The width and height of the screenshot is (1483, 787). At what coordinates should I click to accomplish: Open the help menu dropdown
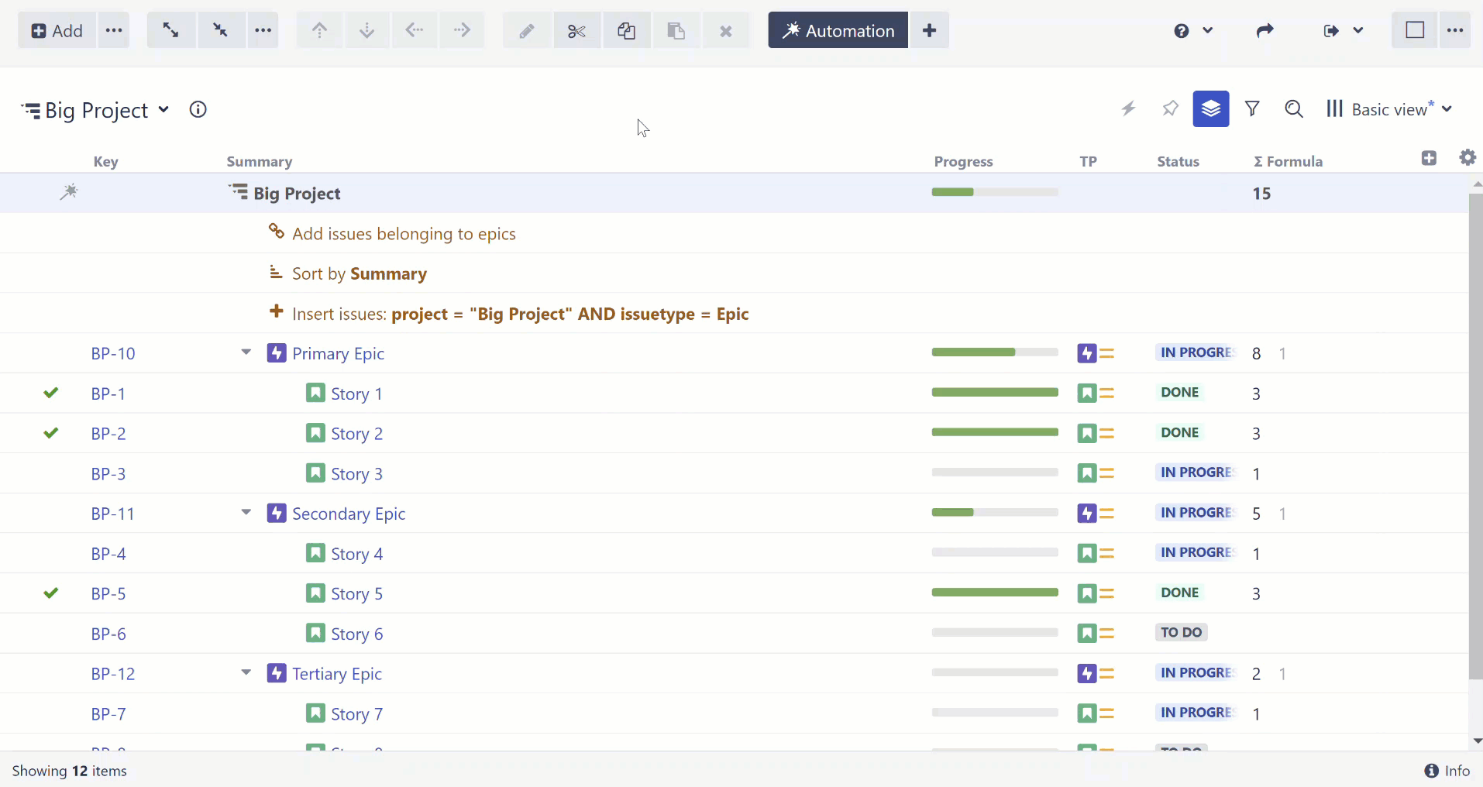(x=1192, y=31)
